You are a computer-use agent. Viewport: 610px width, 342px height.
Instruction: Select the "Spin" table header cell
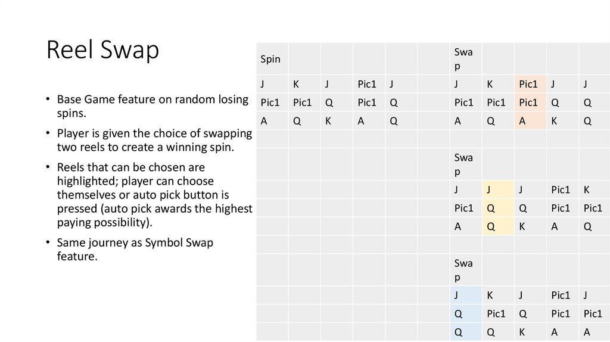point(270,59)
